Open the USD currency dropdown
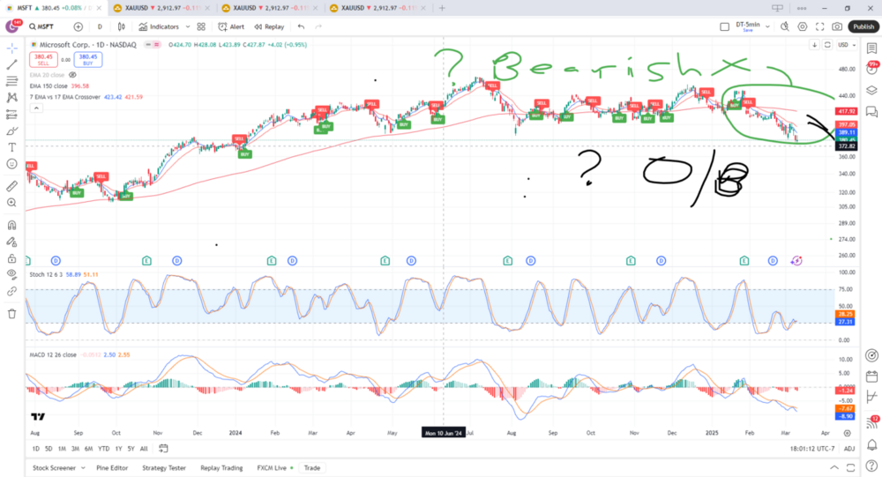The width and height of the screenshot is (882, 477). (847, 45)
